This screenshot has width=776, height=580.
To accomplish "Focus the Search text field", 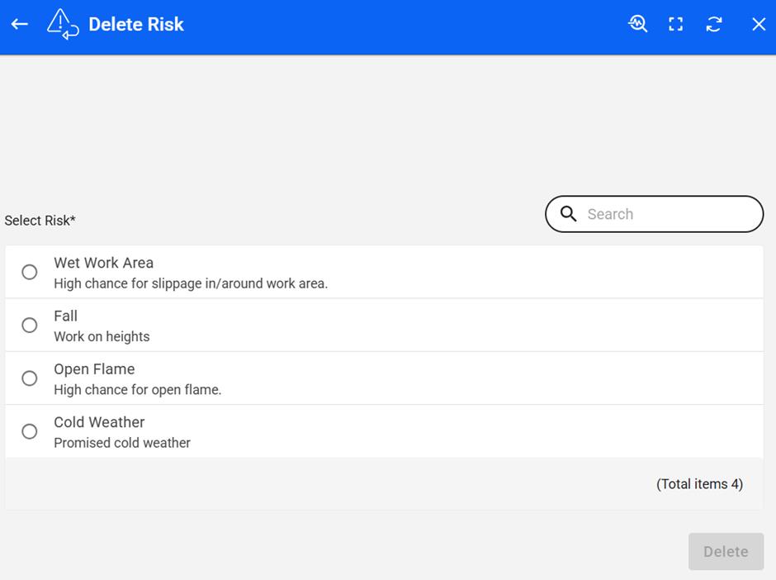I will point(669,214).
